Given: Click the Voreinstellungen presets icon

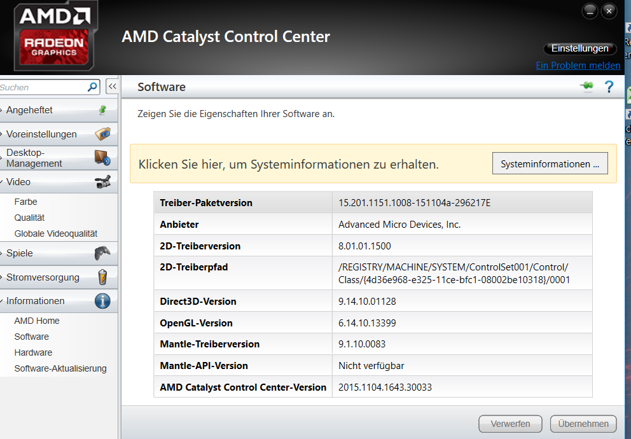Looking at the screenshot, I should coord(102,134).
